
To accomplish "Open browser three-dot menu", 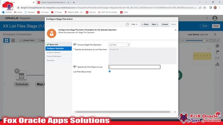I will click(x=220, y=8).
